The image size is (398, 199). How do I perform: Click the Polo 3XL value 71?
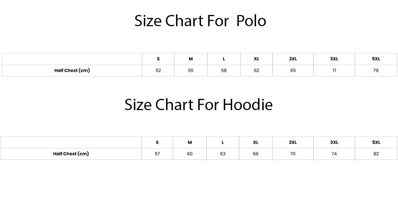click(334, 70)
